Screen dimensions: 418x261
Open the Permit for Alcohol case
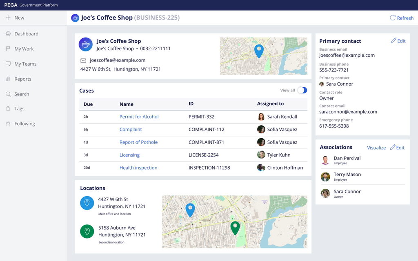[x=139, y=117]
